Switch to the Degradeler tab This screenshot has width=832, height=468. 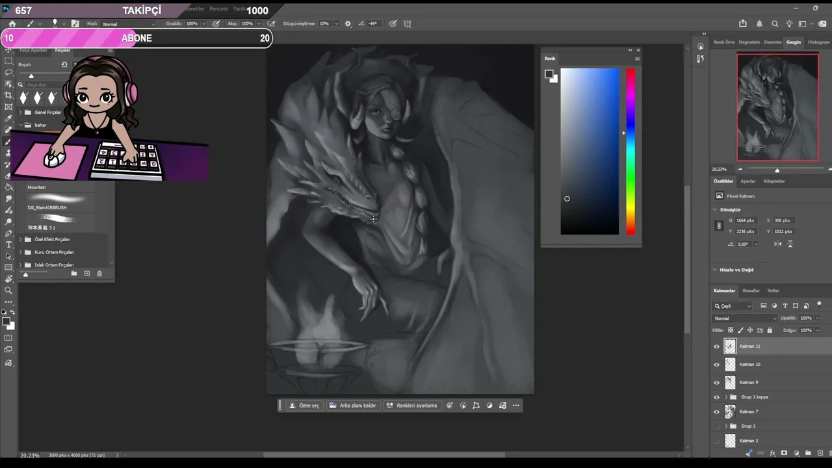[749, 42]
